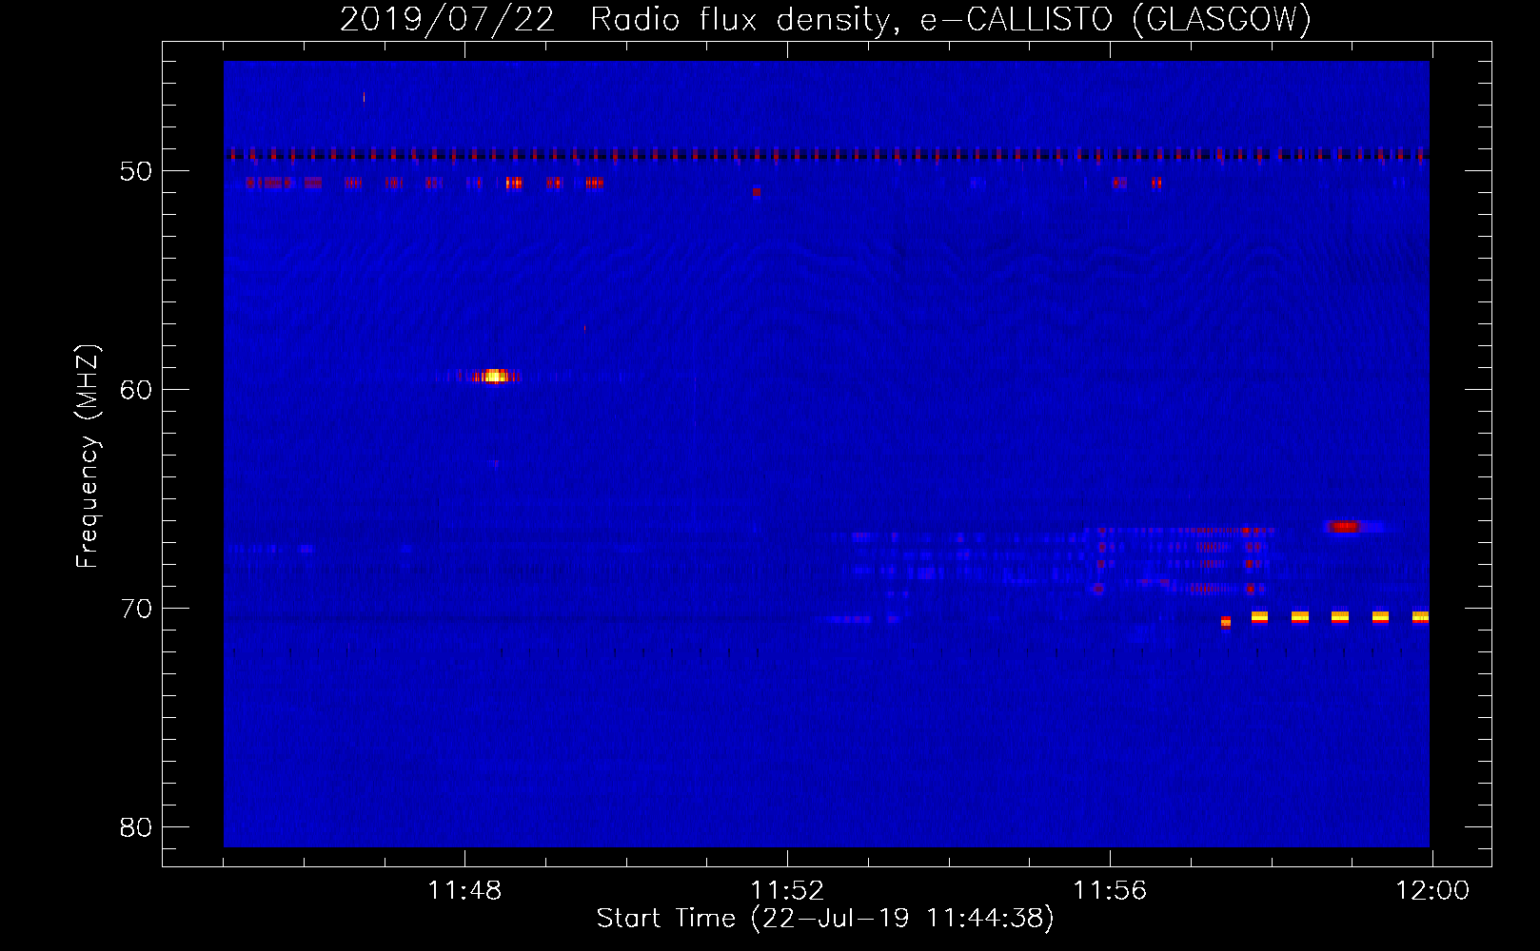Viewport: 1540px width, 951px height.
Task: Click the small red spot near 51 MHz at 11:51:30
Action: pyautogui.click(x=757, y=191)
